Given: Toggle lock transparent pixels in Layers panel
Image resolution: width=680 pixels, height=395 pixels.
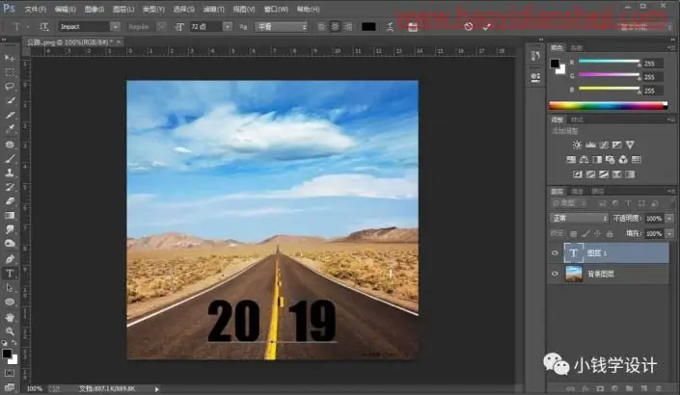Looking at the screenshot, I should pyautogui.click(x=573, y=234).
